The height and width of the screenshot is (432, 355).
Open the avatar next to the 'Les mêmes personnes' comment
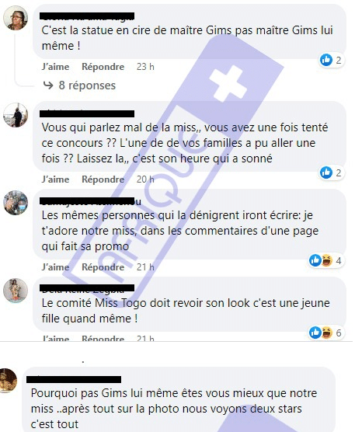coord(16,203)
